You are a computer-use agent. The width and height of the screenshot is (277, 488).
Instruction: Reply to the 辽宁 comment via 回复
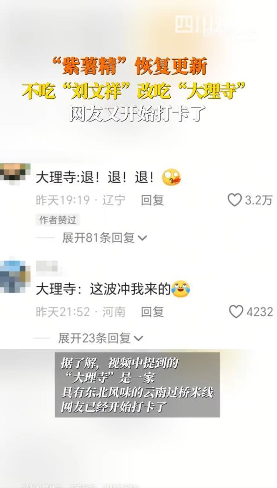tap(153, 200)
